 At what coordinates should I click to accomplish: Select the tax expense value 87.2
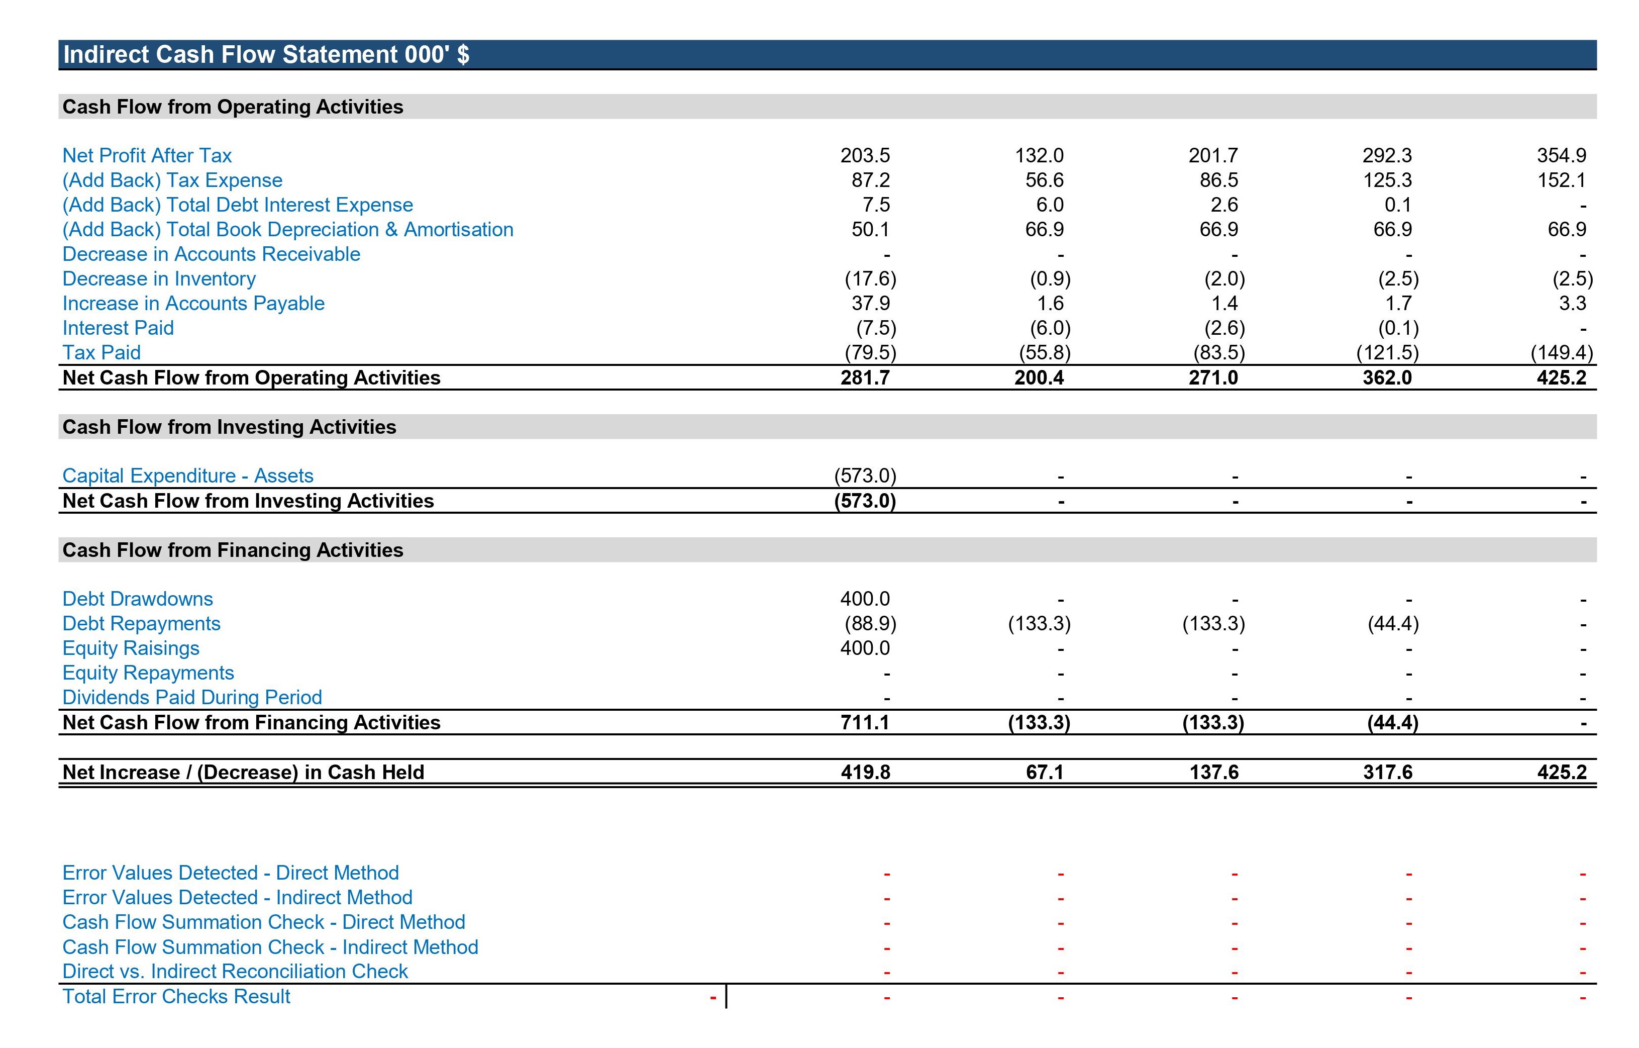(871, 180)
